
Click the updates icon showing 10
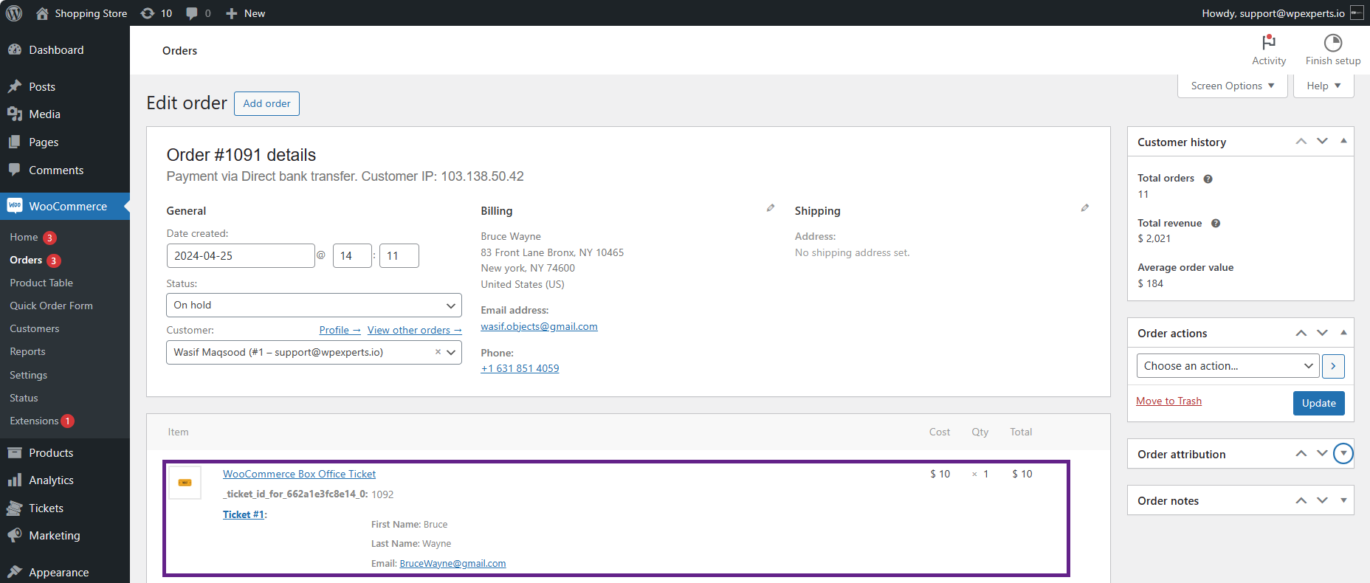pos(148,13)
